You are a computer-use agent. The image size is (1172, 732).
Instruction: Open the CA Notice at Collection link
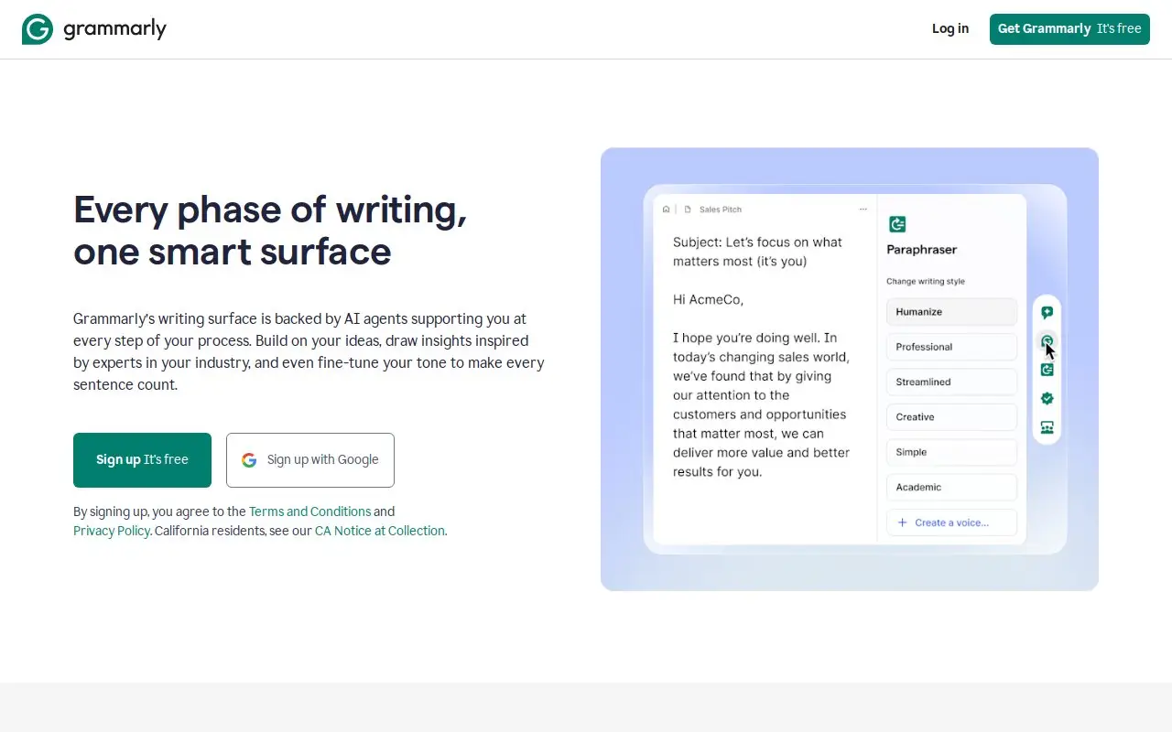point(381,531)
